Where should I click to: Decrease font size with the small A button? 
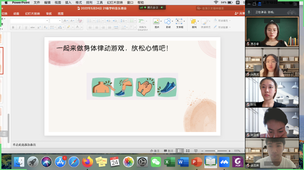point(72,21)
